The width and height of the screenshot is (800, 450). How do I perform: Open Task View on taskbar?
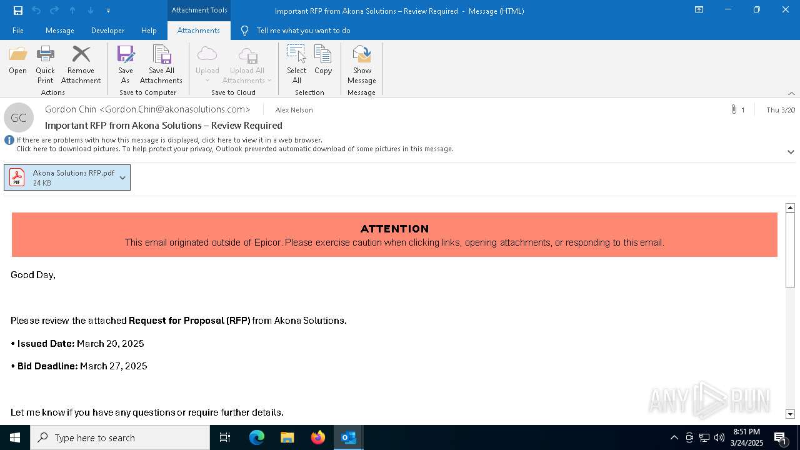click(x=225, y=437)
